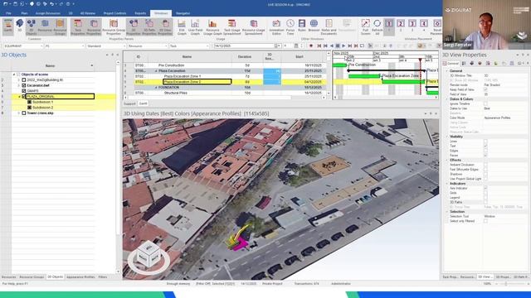Screen dimensions: 531x298
Task: Switch to Full Screen view
Action: [365, 26]
